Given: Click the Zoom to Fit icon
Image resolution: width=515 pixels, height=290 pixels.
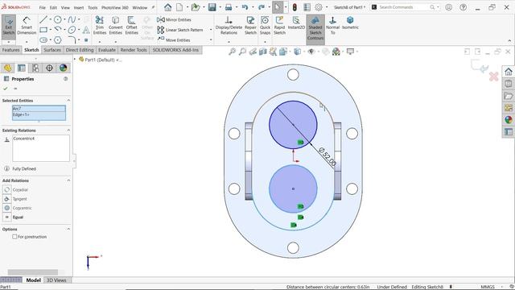Looking at the screenshot, I should [x=233, y=52].
